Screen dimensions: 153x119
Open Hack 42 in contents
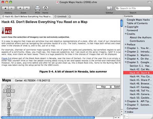pos(141,69)
